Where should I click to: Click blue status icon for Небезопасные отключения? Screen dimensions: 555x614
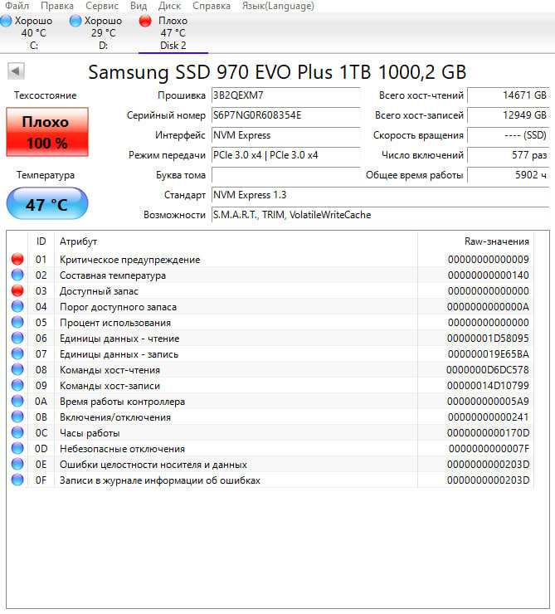(x=17, y=448)
